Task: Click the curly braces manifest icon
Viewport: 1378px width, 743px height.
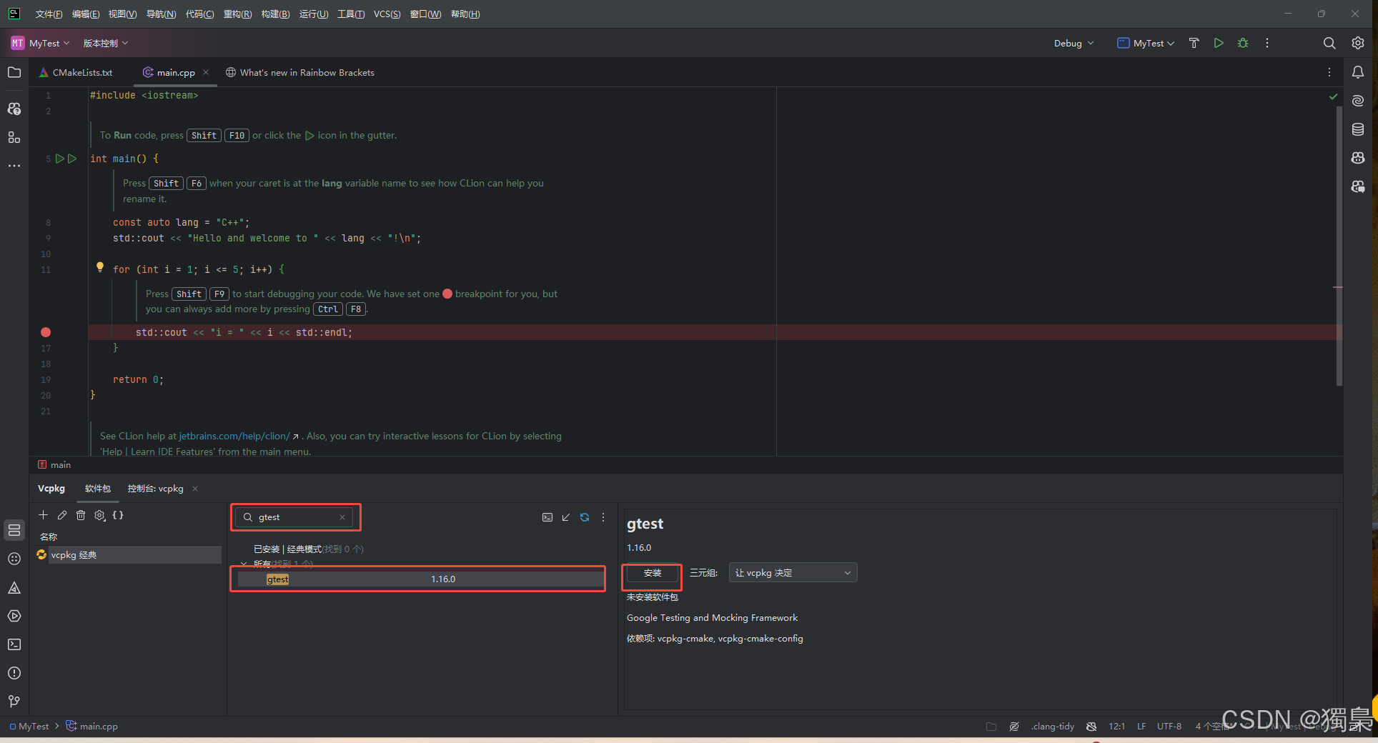Action: pyautogui.click(x=118, y=515)
